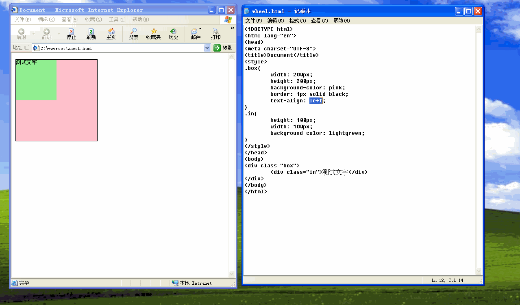The height and width of the screenshot is (305, 520).
Task: Refresh the page with the 刷新 icon
Action: pyautogui.click(x=91, y=34)
